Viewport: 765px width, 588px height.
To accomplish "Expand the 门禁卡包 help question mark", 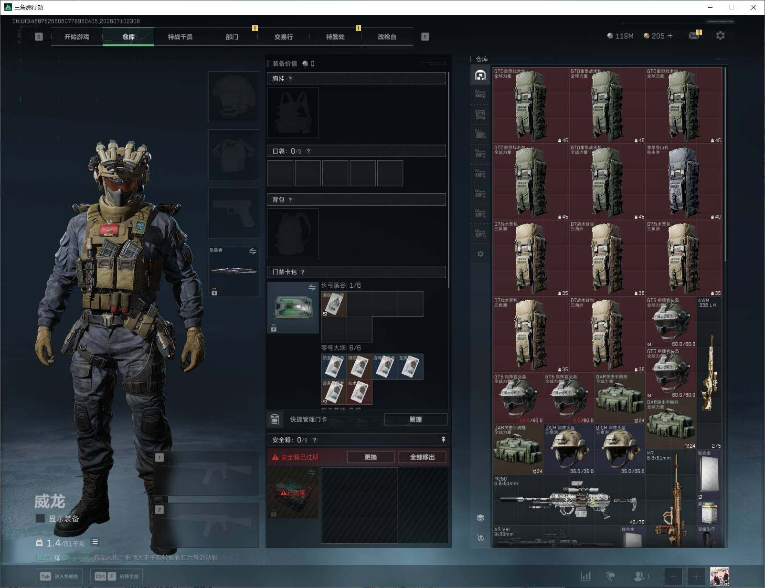I will [x=303, y=272].
